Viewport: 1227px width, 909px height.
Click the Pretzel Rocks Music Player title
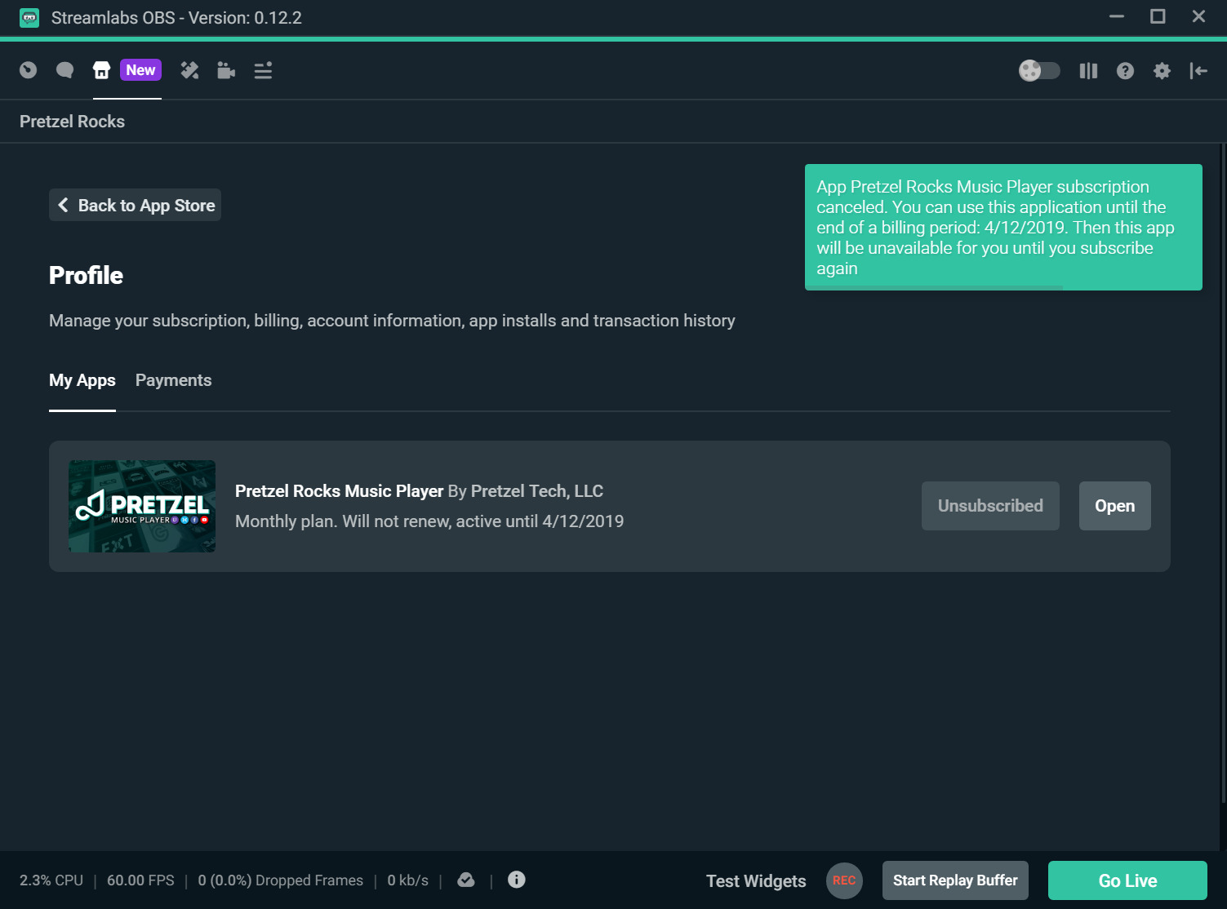click(x=339, y=491)
